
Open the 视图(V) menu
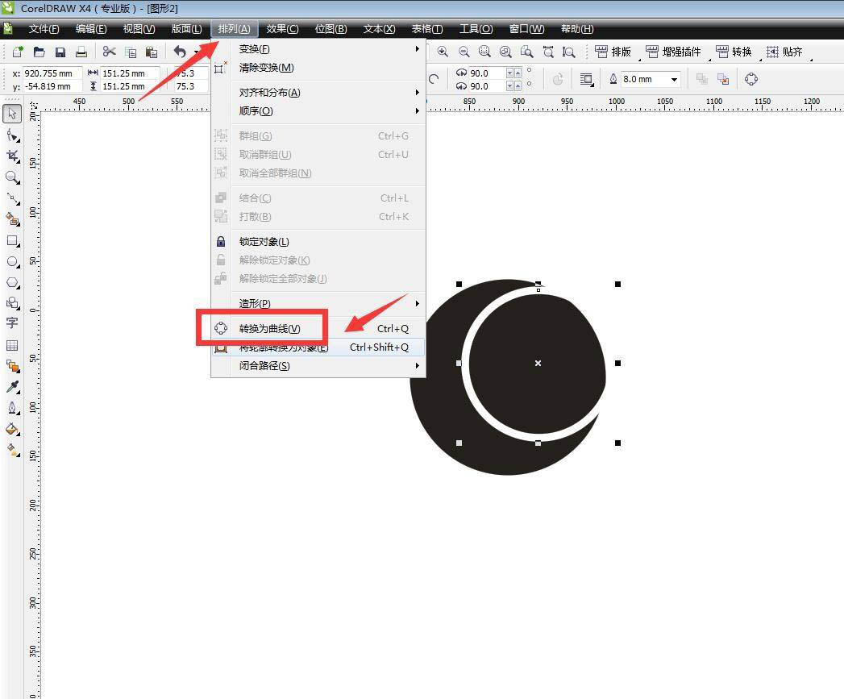(139, 29)
